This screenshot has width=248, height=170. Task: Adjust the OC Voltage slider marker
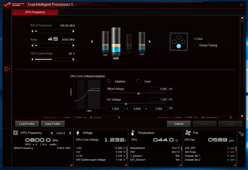[126, 104]
